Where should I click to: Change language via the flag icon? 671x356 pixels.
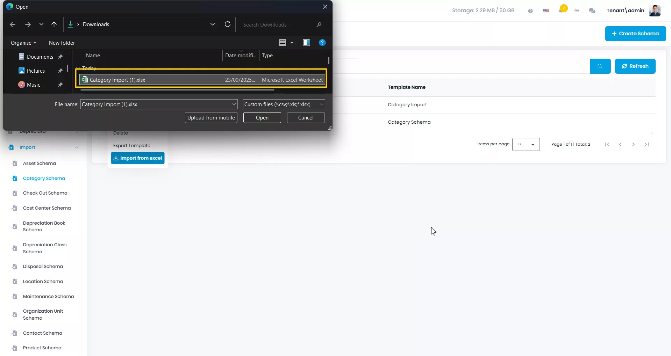546,11
